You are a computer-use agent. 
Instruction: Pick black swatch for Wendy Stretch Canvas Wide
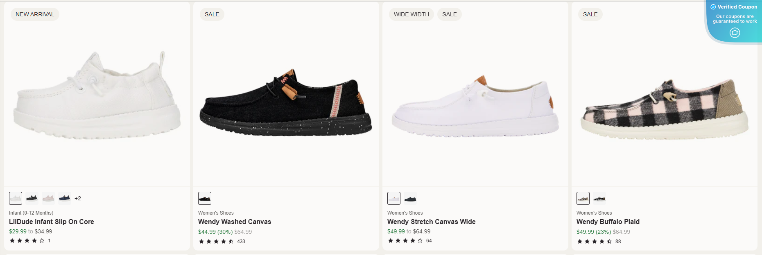coord(410,198)
